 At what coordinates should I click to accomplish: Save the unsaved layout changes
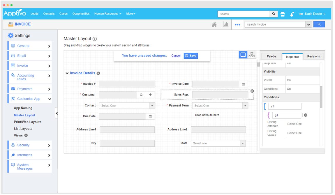(x=191, y=56)
